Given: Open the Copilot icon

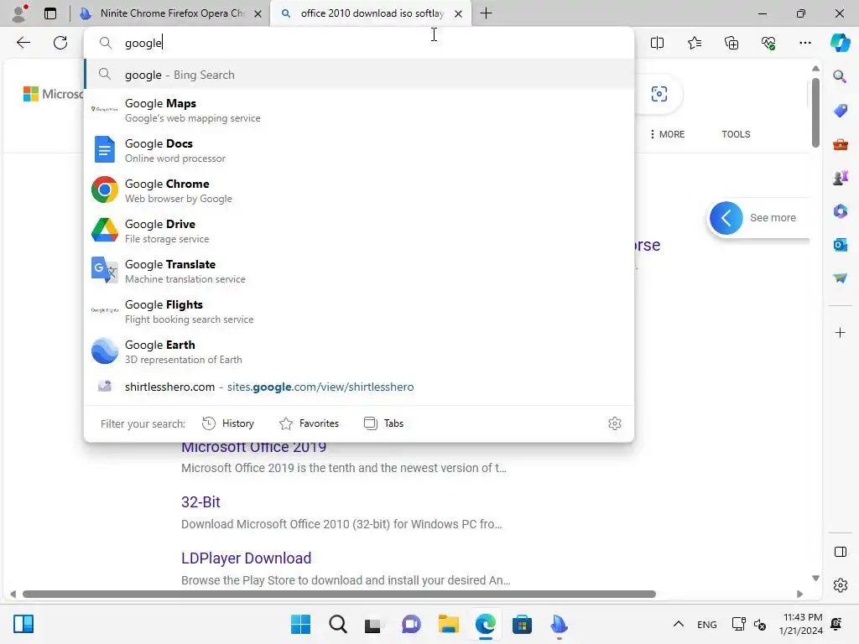Looking at the screenshot, I should [840, 43].
